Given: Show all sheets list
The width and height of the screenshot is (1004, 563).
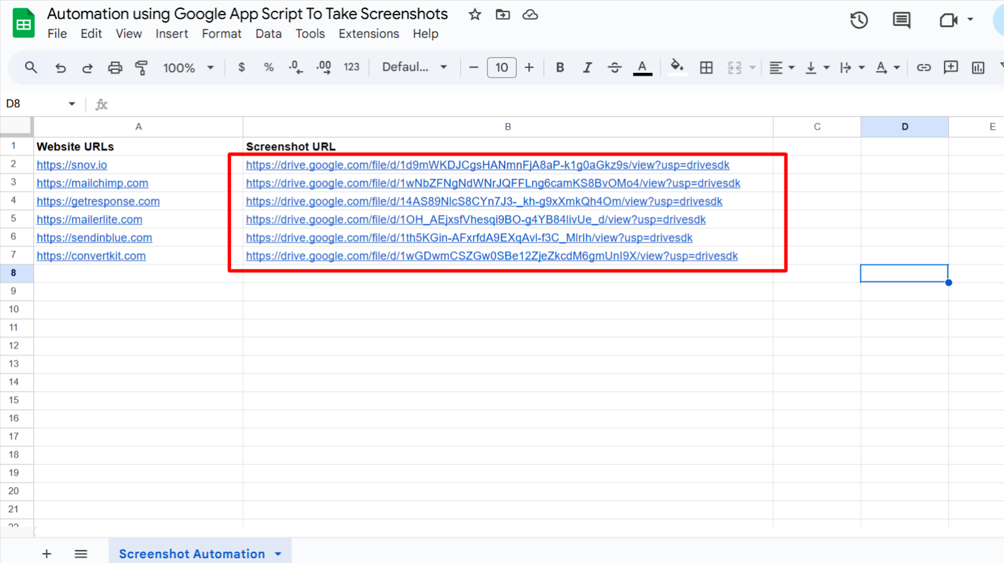Looking at the screenshot, I should tap(81, 554).
